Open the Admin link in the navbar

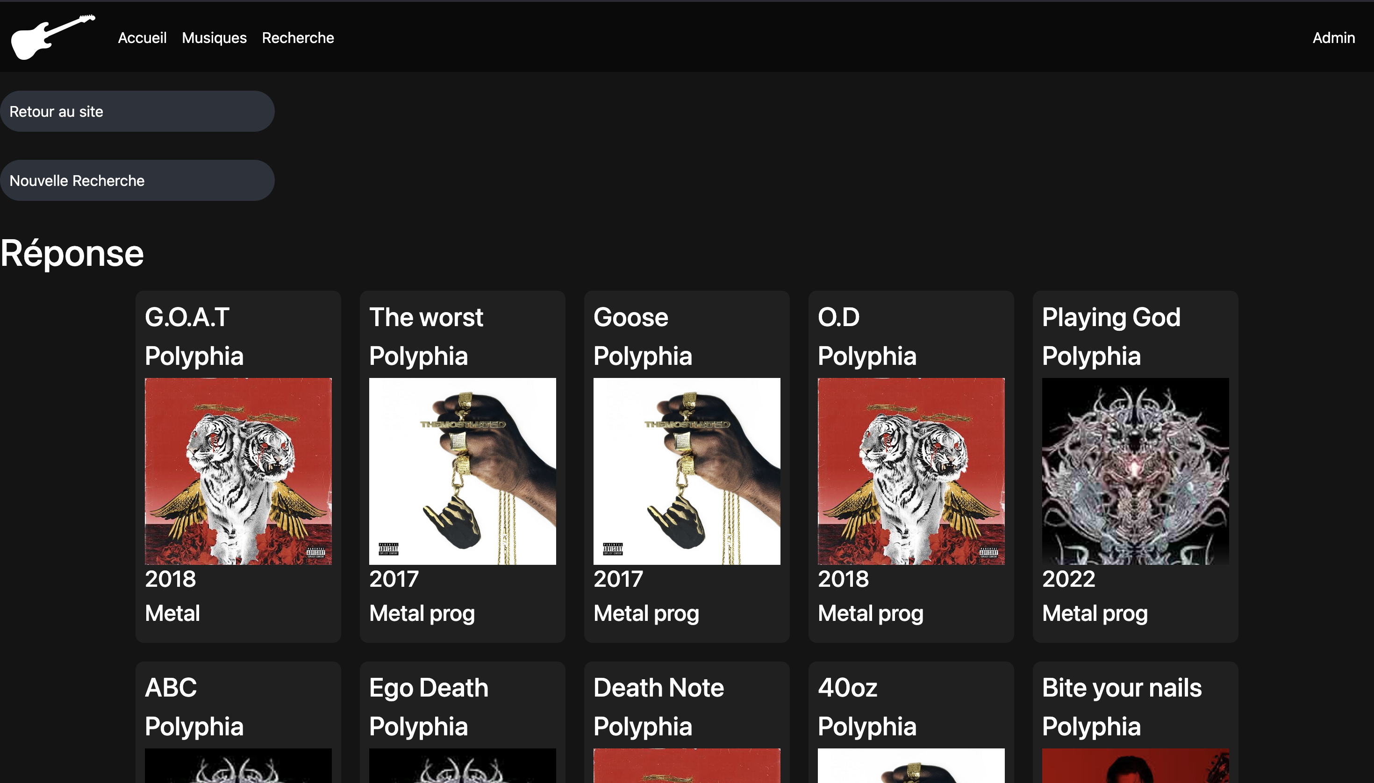click(x=1334, y=38)
